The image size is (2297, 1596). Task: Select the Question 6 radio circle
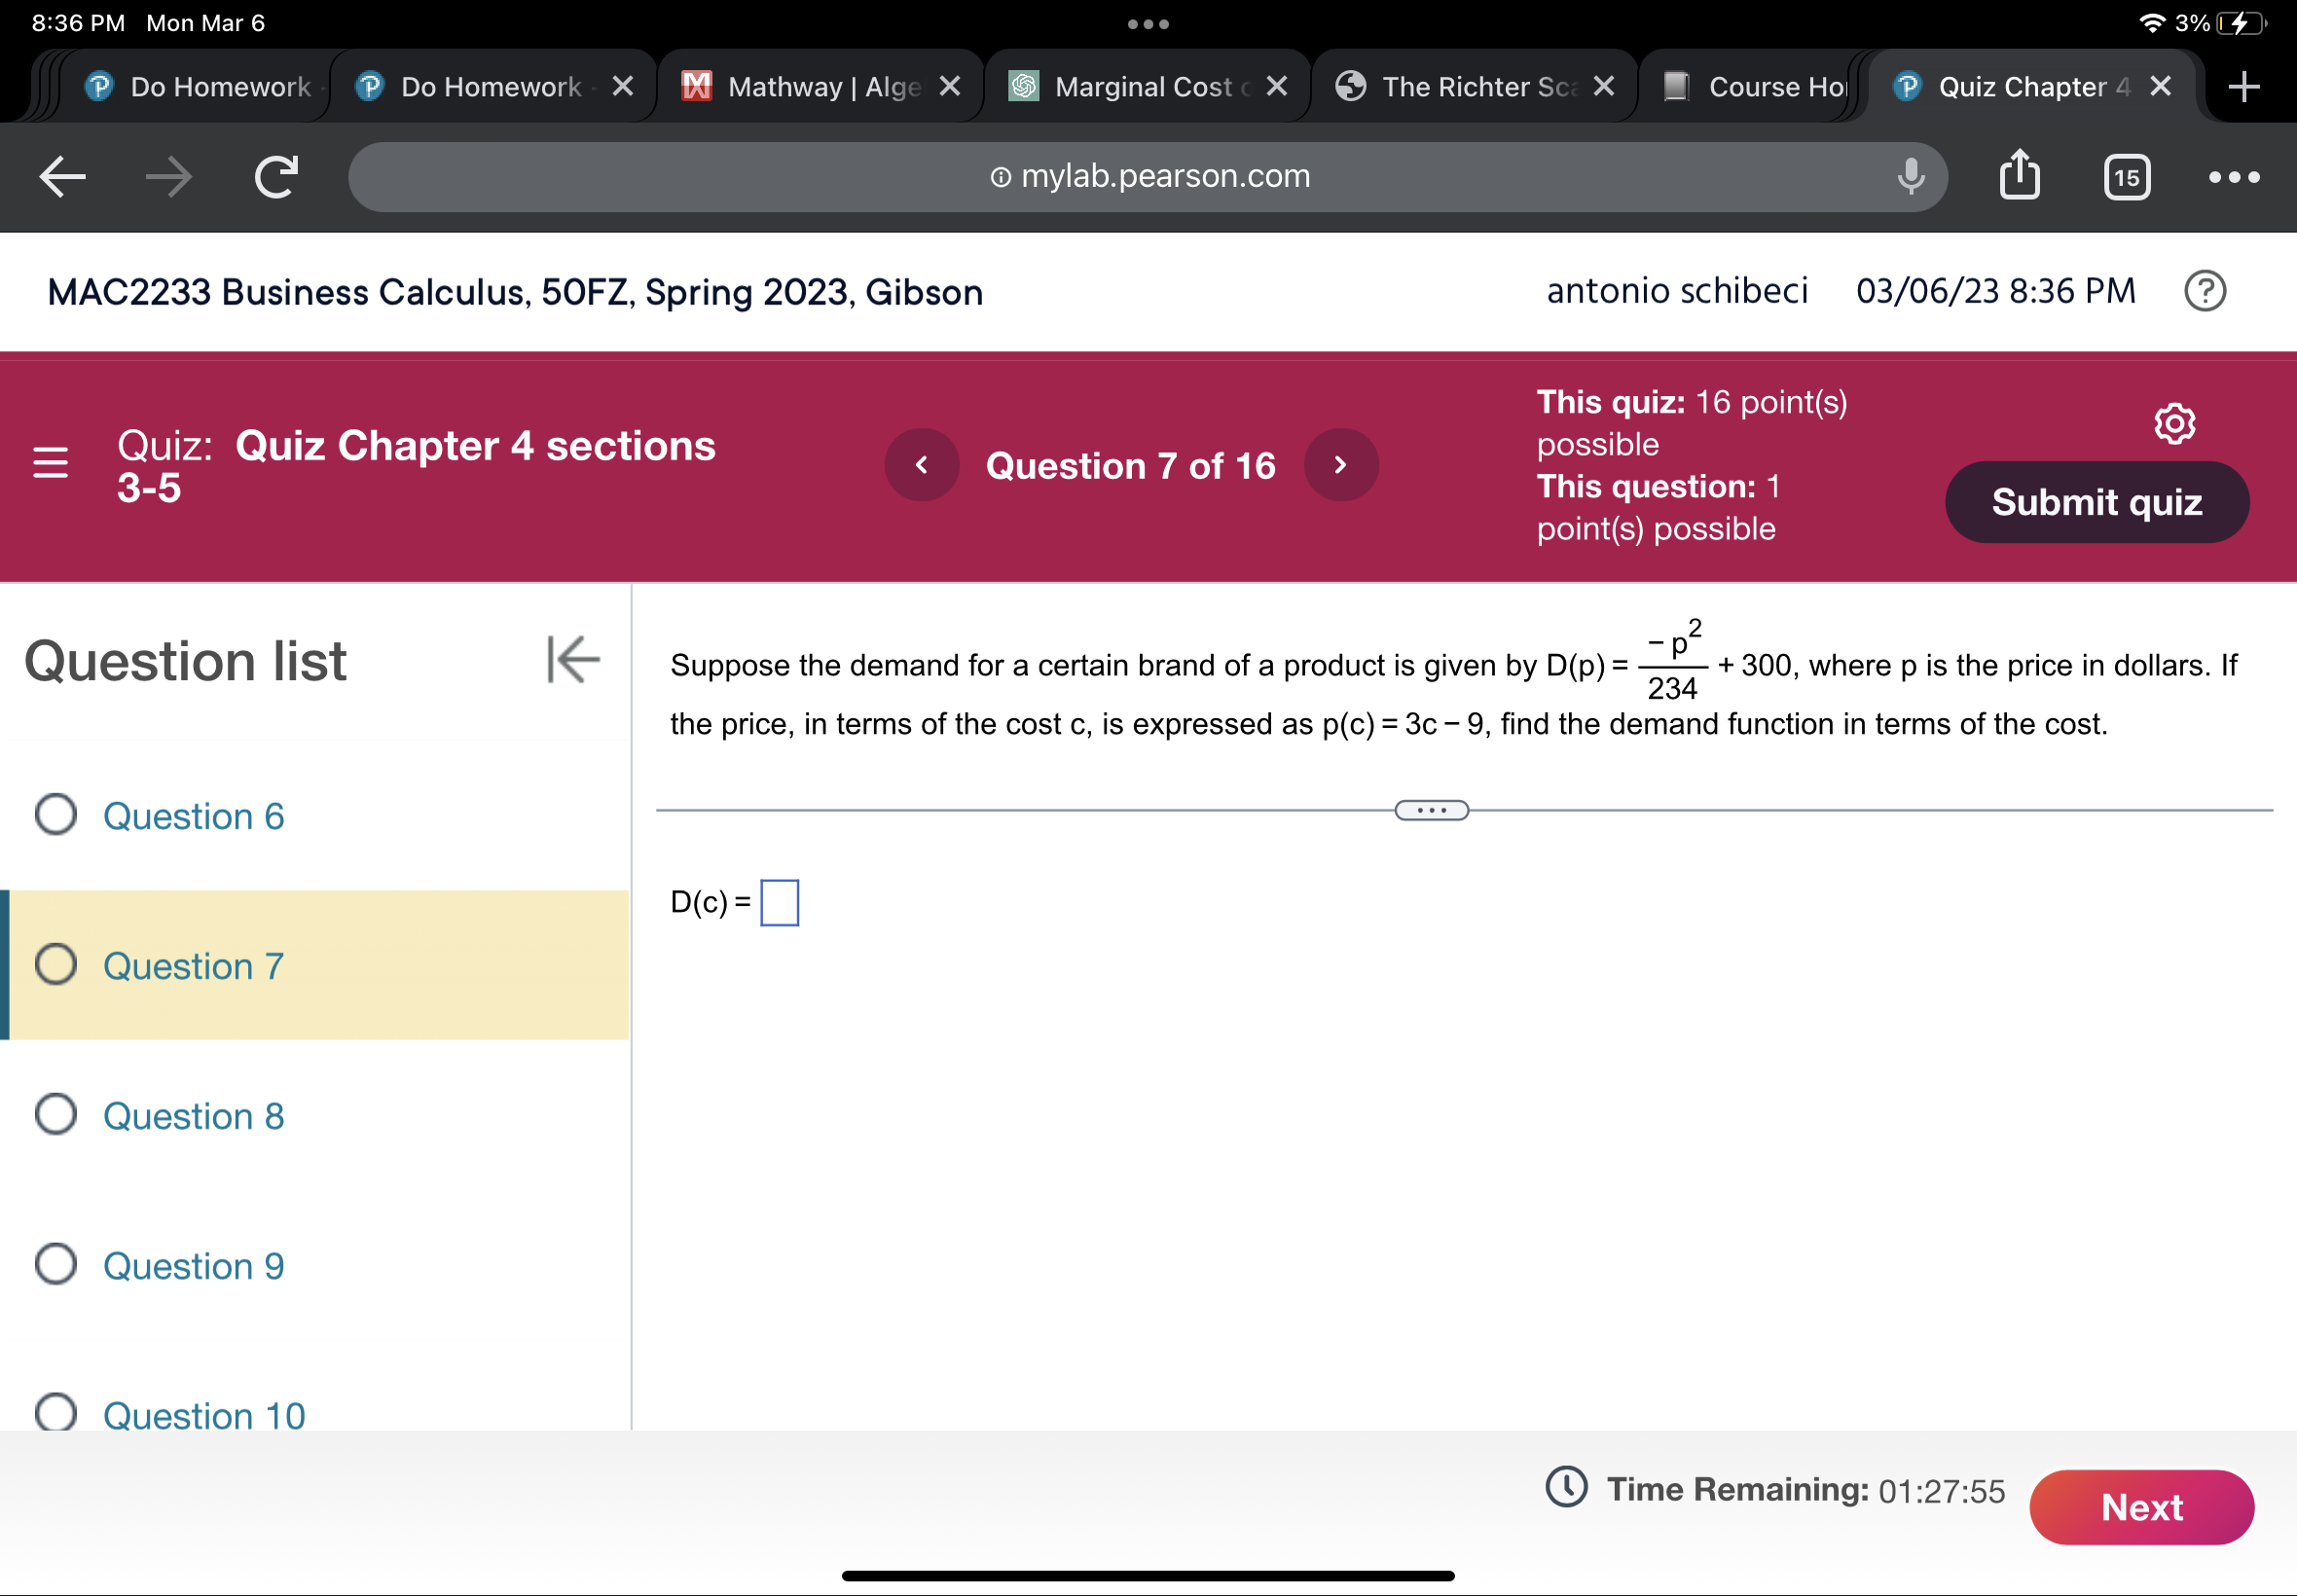pyautogui.click(x=56, y=815)
